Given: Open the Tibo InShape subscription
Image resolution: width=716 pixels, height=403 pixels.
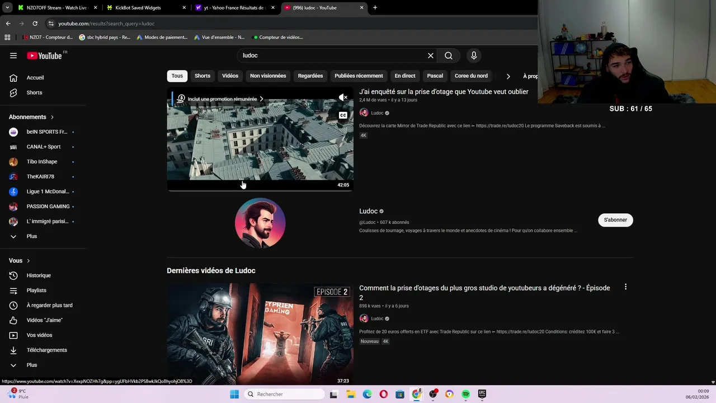Looking at the screenshot, I should point(41,162).
